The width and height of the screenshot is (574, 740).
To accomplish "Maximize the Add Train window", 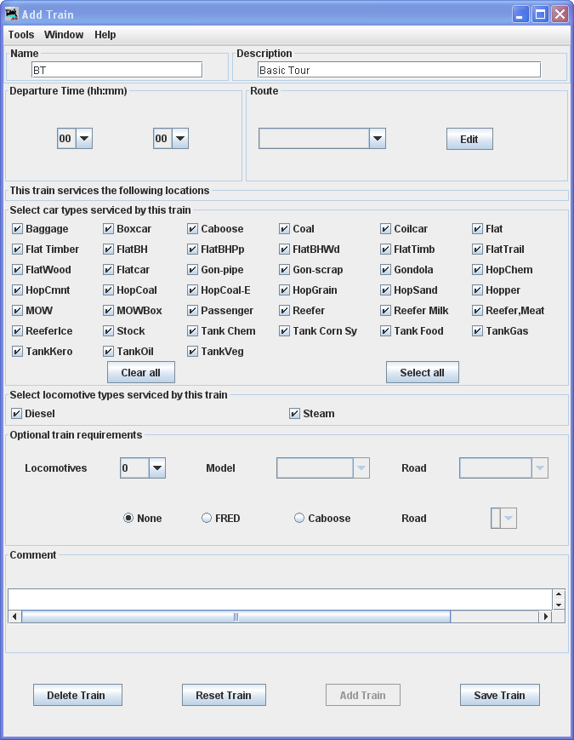I will click(540, 14).
